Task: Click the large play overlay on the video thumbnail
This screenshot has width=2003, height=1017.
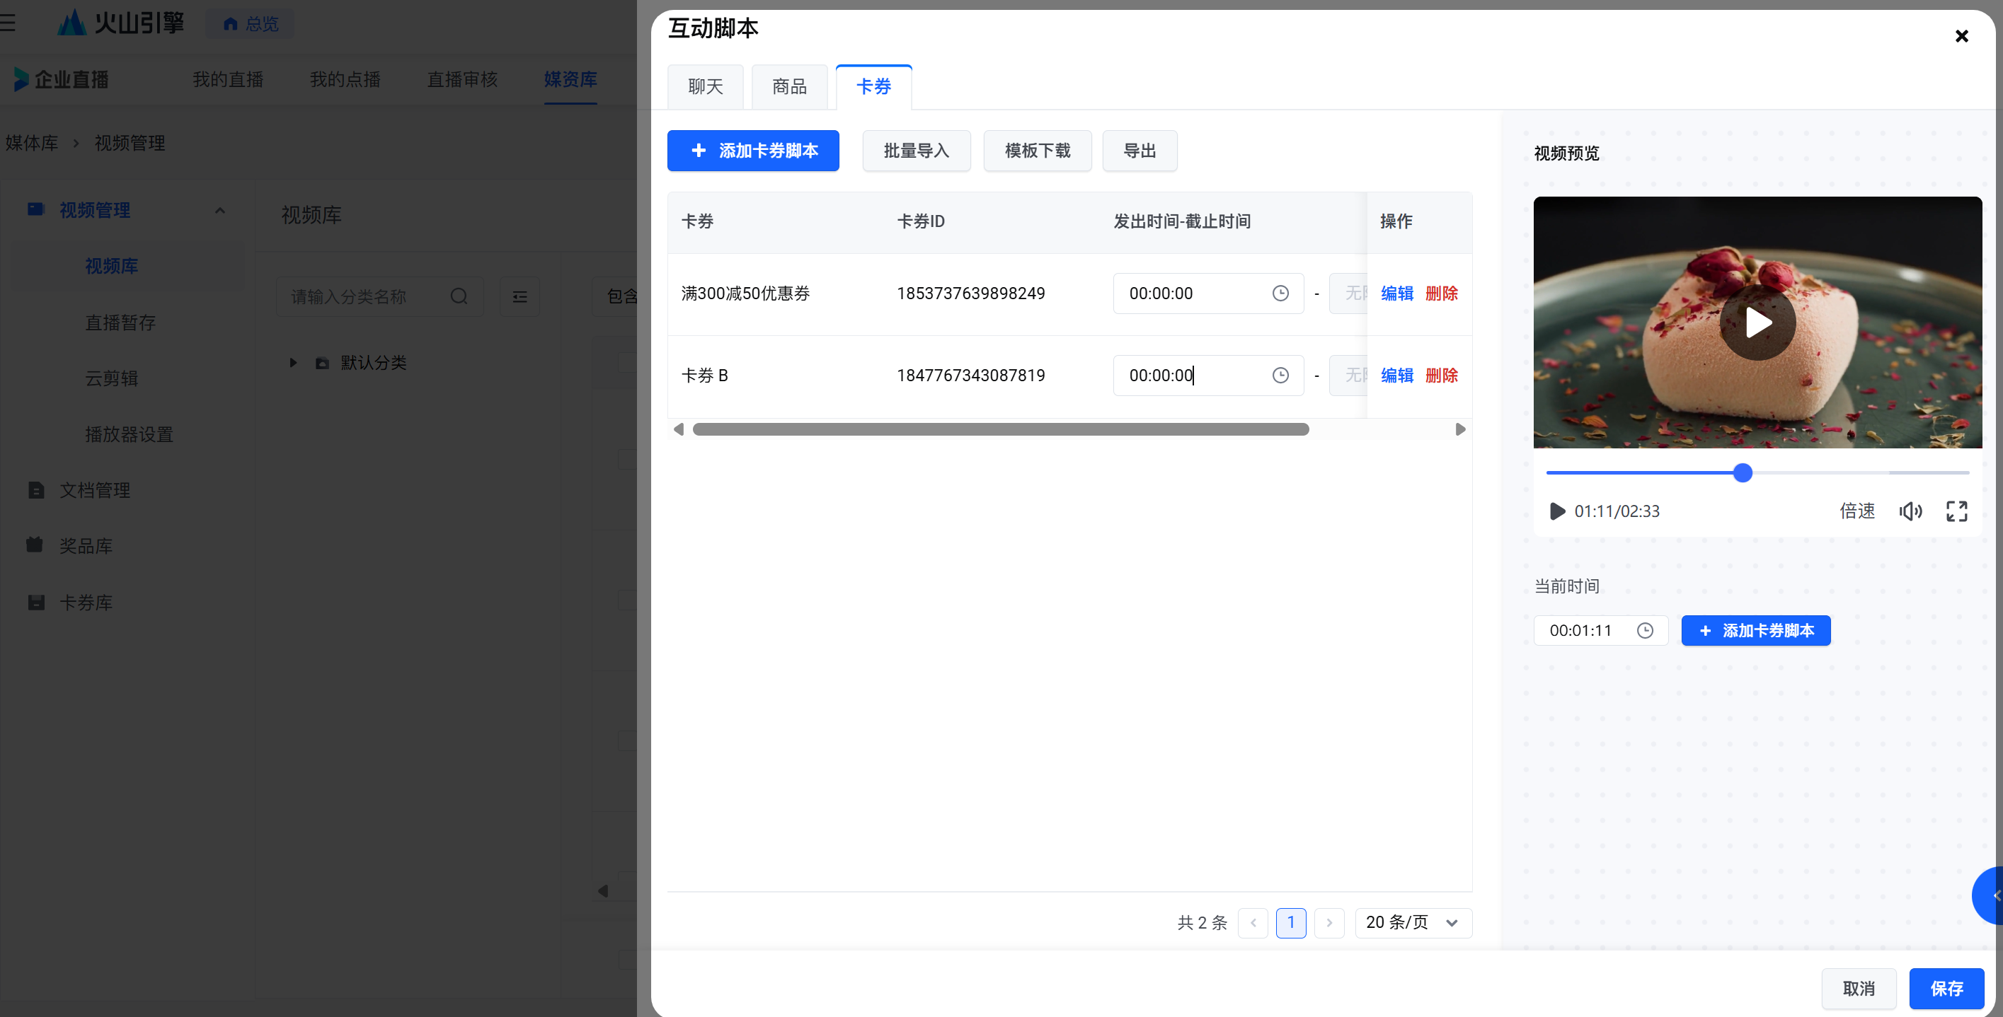Action: 1757,322
